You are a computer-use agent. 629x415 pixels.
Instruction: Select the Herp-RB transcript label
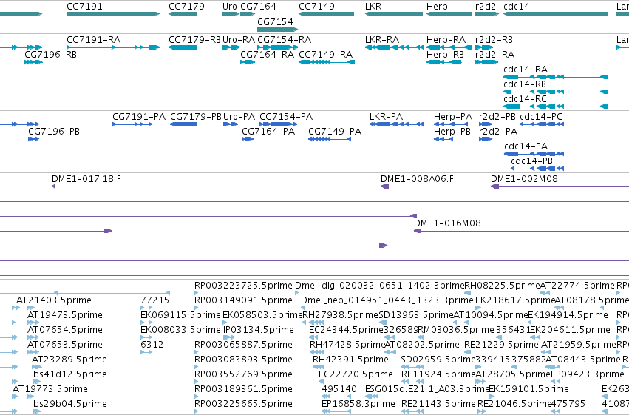[x=445, y=55]
